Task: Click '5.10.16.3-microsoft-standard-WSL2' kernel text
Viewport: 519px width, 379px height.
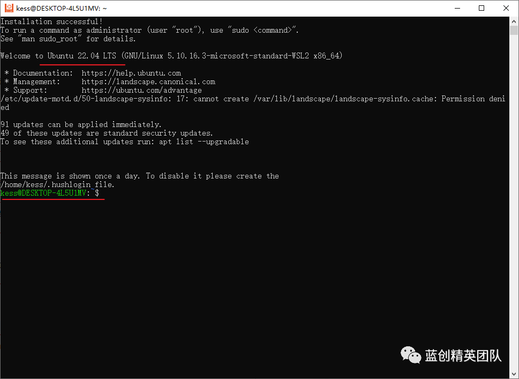Action: point(238,56)
